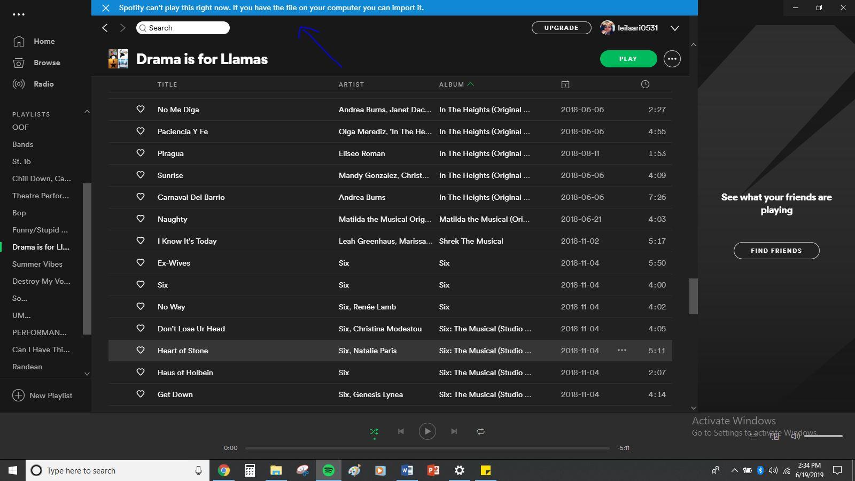Open PowerPoint from the taskbar
Viewport: 855px width, 481px height.
(433, 470)
